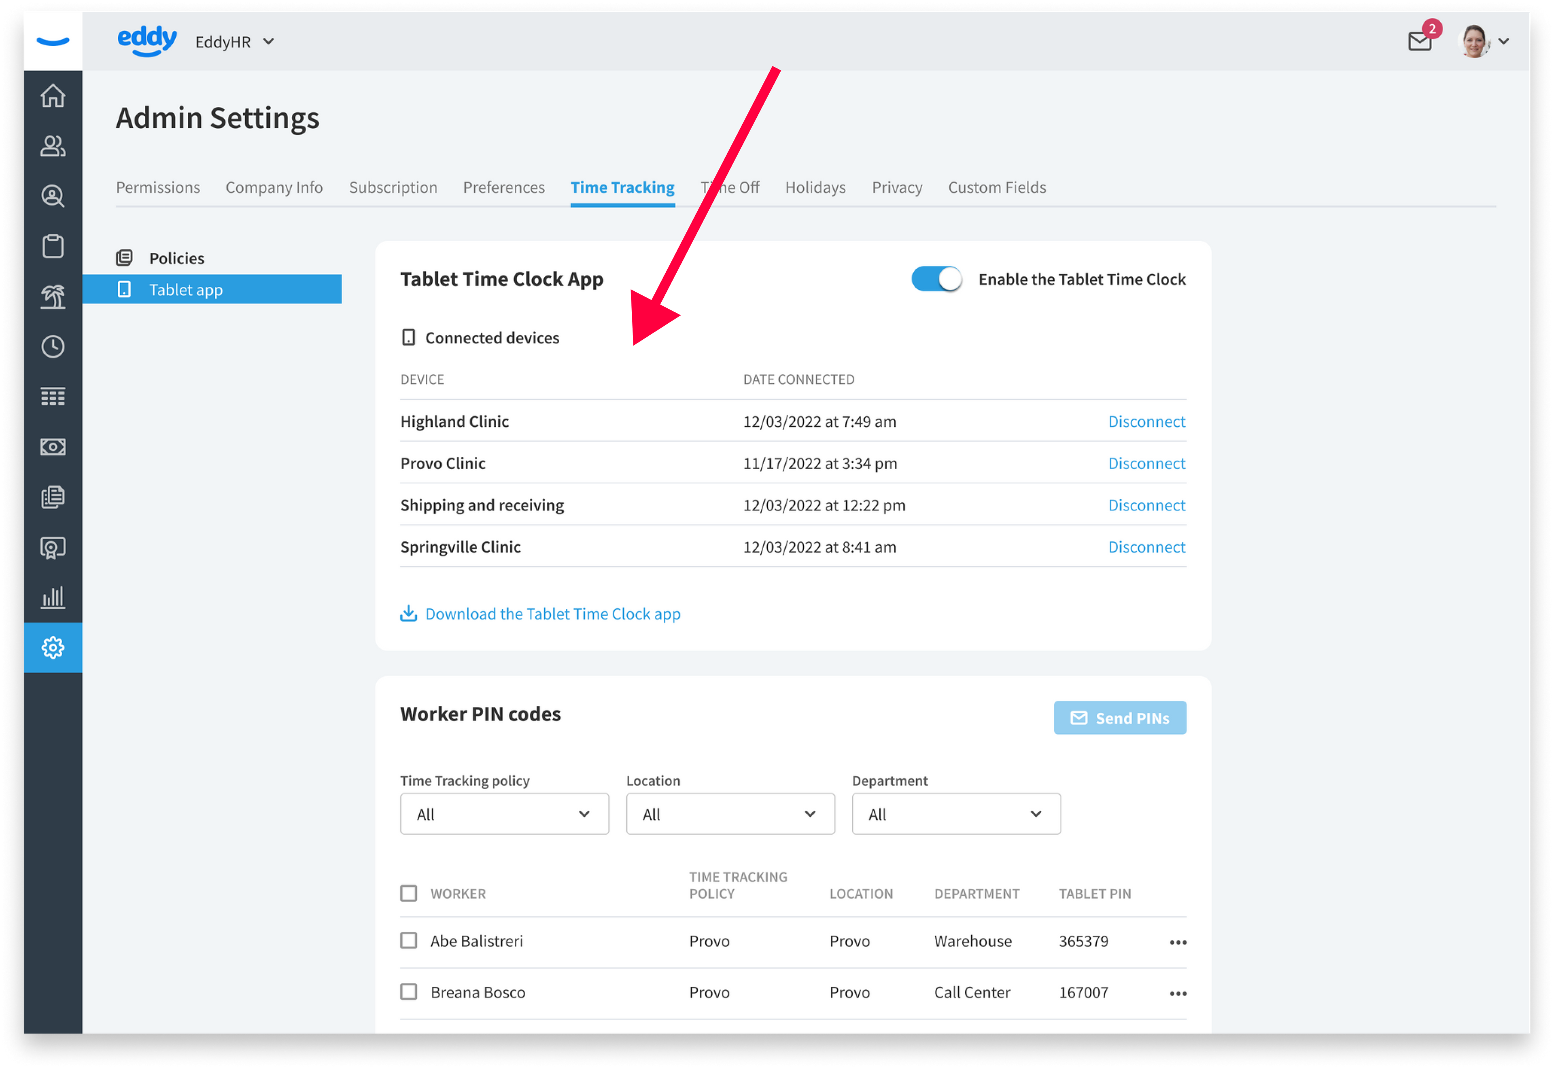
Task: Open the clock time tracking sidebar icon
Action: (x=53, y=347)
